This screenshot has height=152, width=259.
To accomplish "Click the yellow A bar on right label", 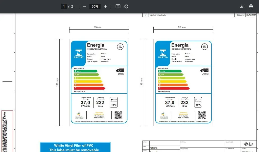I will click(x=172, y=82).
